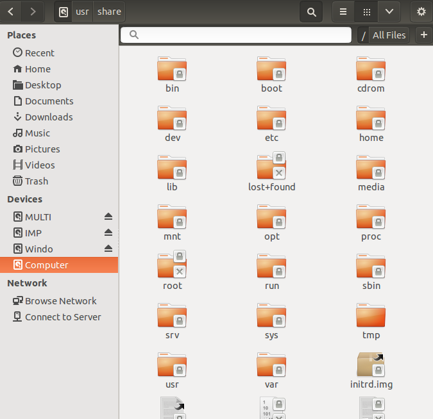This screenshot has height=419, width=433.
Task: Click inside the search text field
Action: [236, 35]
